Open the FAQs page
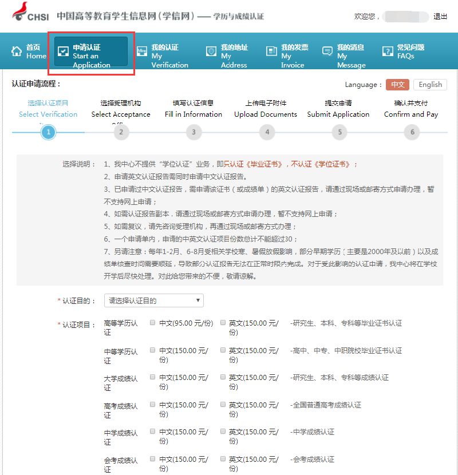458x475 pixels. (404, 51)
